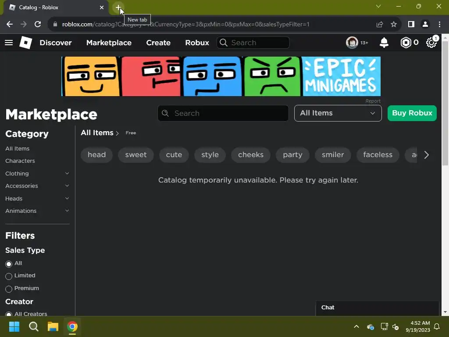Viewport: 449px width, 337px height.
Task: Open File Explorer from the taskbar
Action: point(53,326)
